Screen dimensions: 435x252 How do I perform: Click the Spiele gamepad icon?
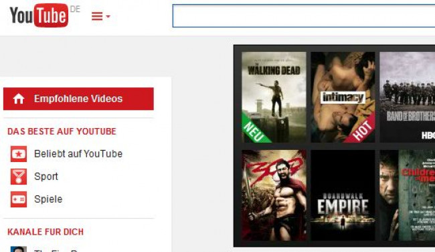click(x=19, y=199)
